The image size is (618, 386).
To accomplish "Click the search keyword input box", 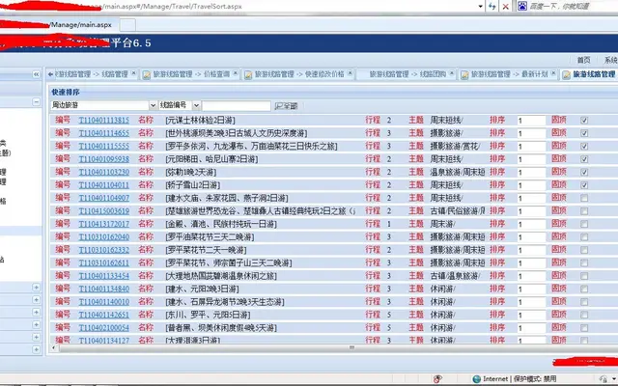I will tap(237, 105).
